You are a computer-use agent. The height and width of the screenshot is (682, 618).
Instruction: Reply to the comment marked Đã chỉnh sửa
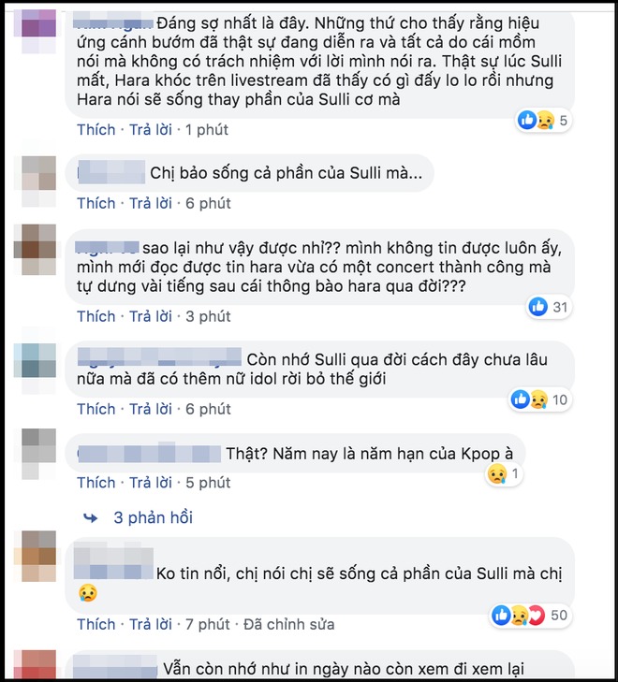coord(151,625)
